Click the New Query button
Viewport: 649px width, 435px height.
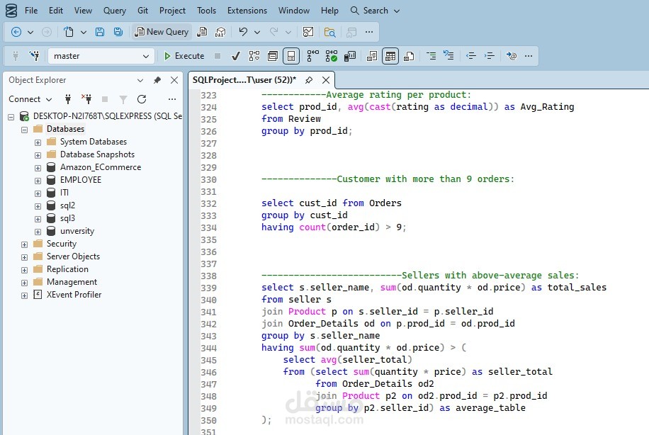pyautogui.click(x=162, y=32)
